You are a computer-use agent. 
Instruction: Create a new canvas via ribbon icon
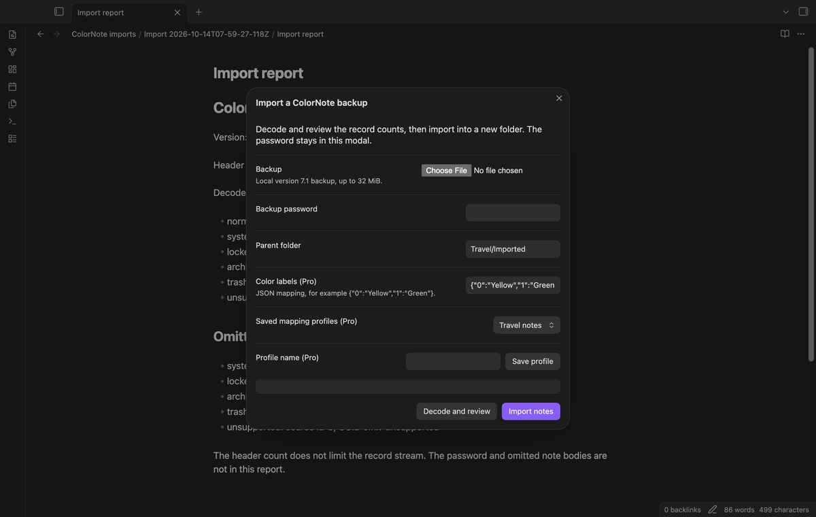point(12,69)
